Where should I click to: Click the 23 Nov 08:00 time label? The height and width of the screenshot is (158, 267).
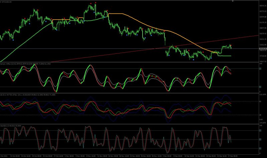(x=135, y=156)
